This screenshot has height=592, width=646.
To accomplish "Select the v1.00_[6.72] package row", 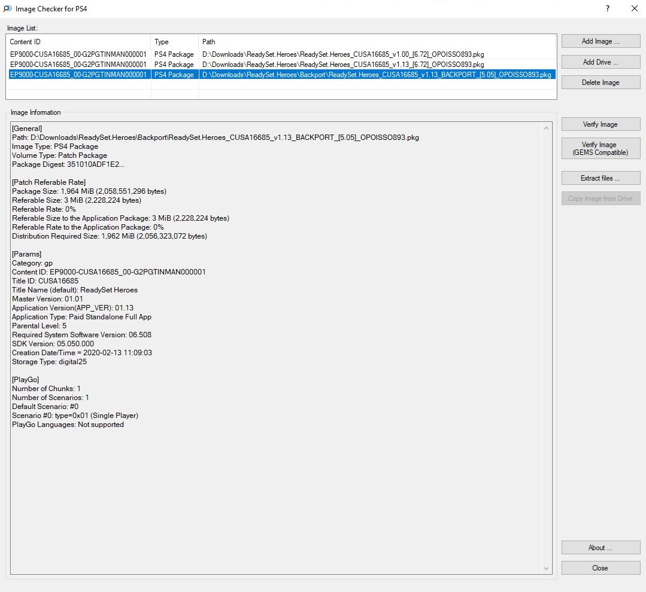I will [x=282, y=54].
